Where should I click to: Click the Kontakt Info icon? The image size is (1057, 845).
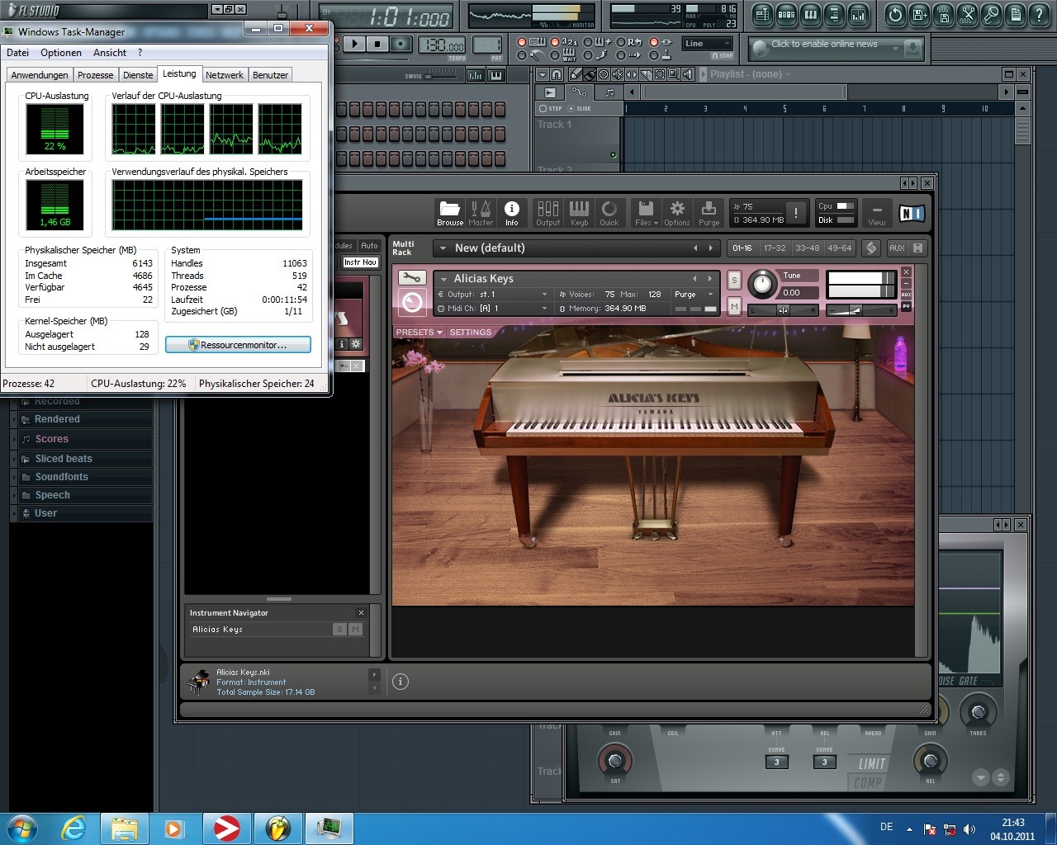click(512, 213)
